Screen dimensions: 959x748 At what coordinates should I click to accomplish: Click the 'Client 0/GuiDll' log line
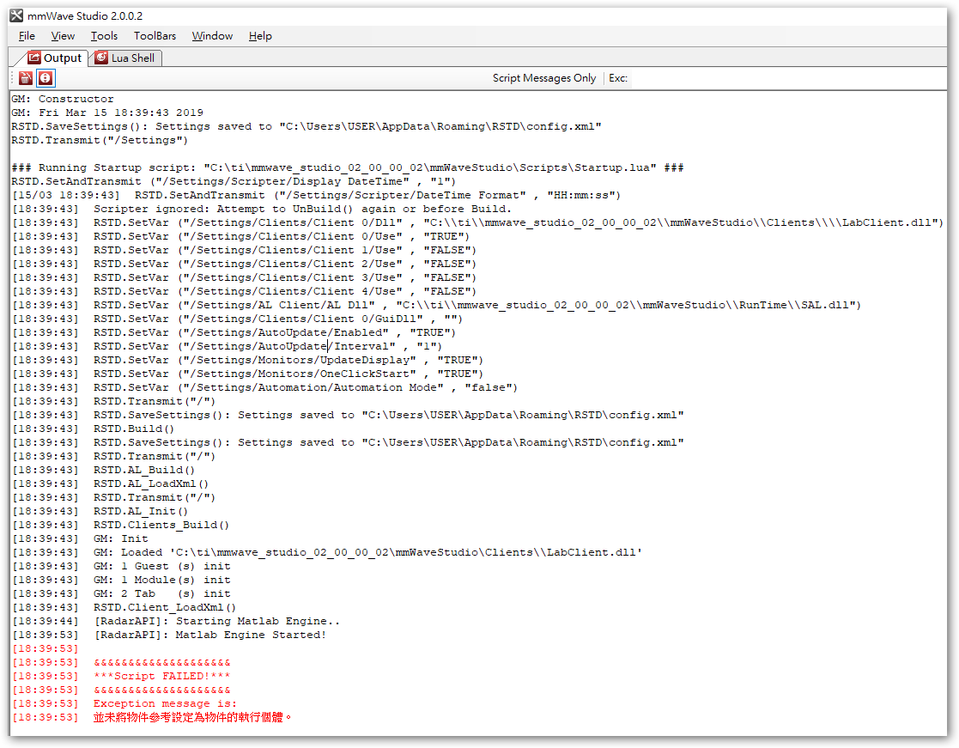tap(237, 319)
